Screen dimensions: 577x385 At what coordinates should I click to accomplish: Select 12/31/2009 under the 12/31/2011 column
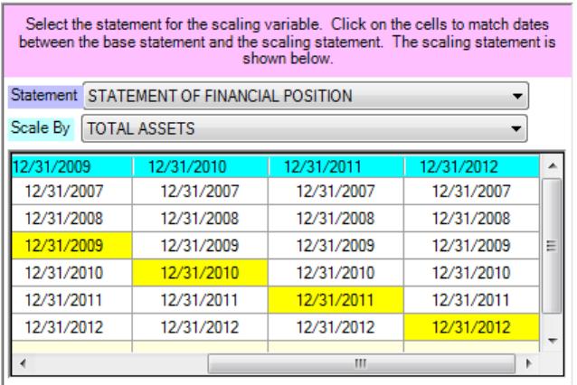point(336,246)
